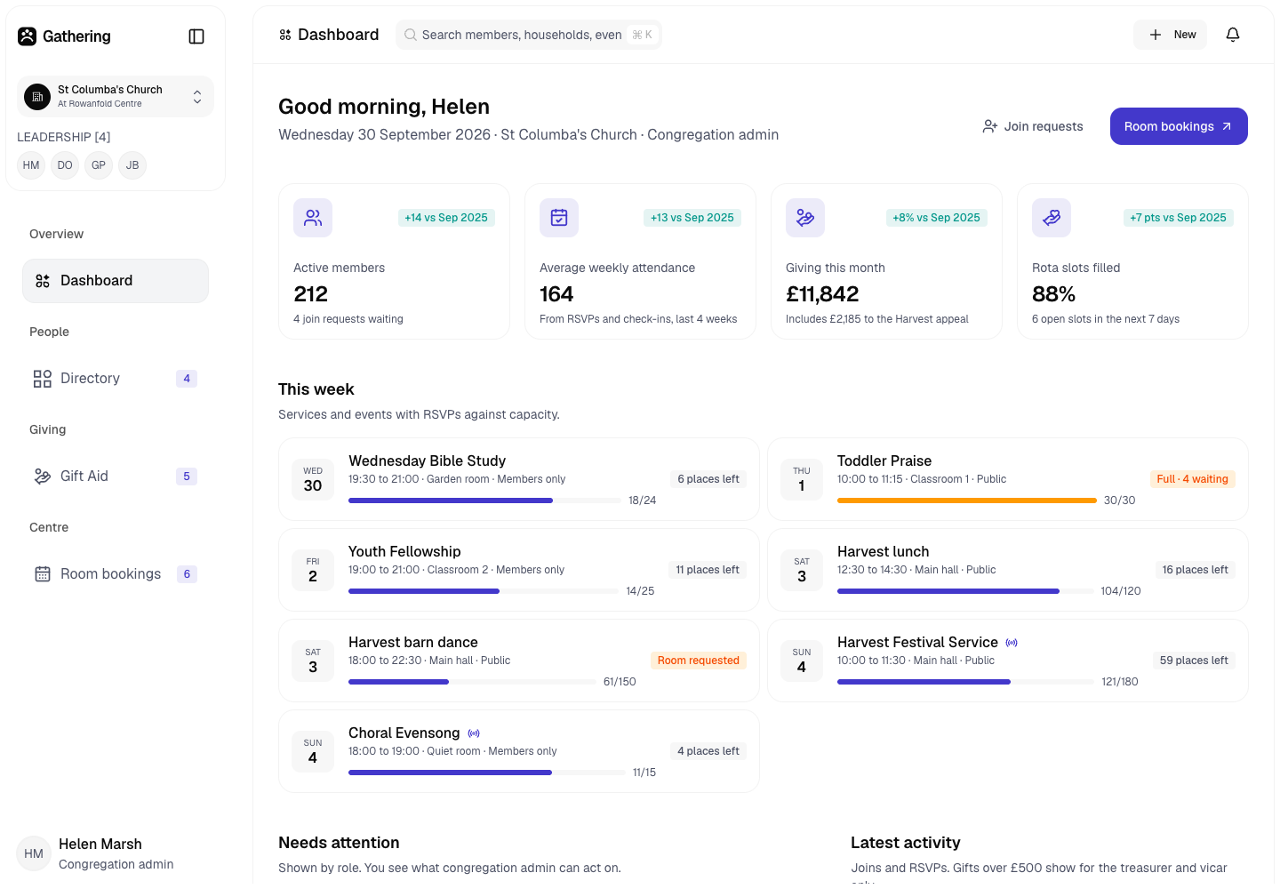Select GP leadership avatar
The height and width of the screenshot is (889, 1280).
coord(99,165)
